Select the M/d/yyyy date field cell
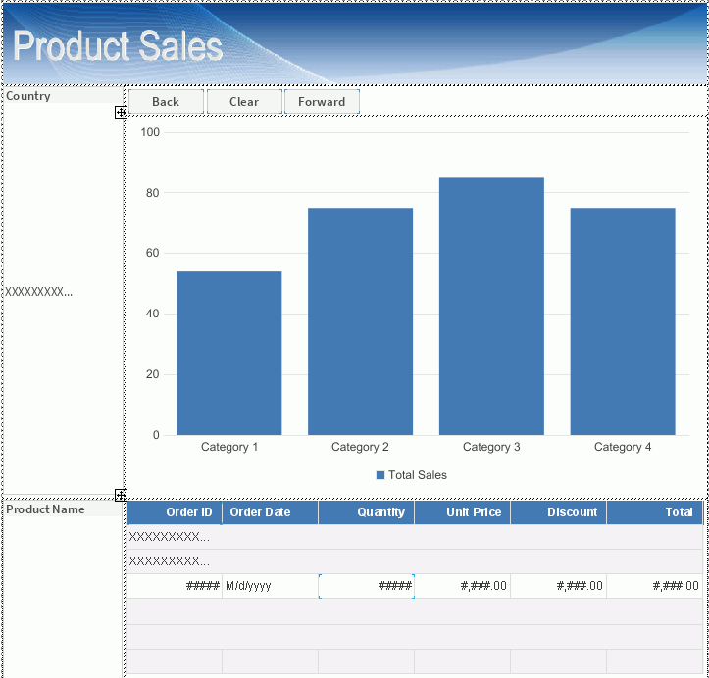The height and width of the screenshot is (678, 709). (270, 586)
